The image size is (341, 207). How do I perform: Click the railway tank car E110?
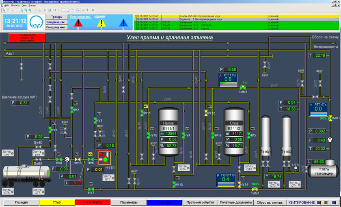coord(27,176)
